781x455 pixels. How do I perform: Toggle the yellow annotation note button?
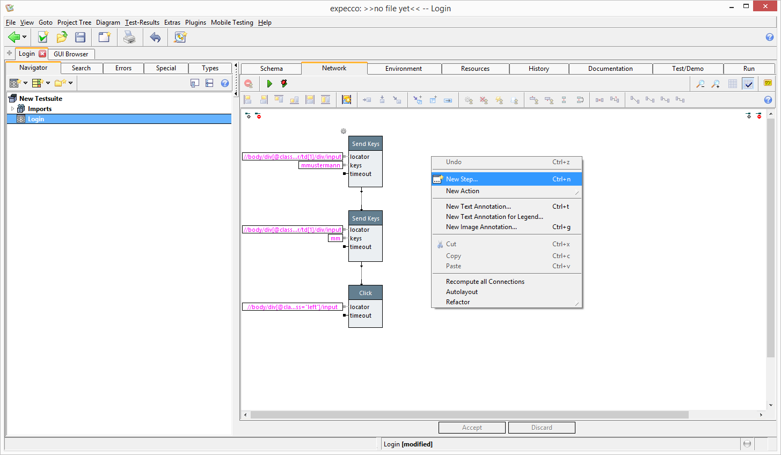click(768, 83)
